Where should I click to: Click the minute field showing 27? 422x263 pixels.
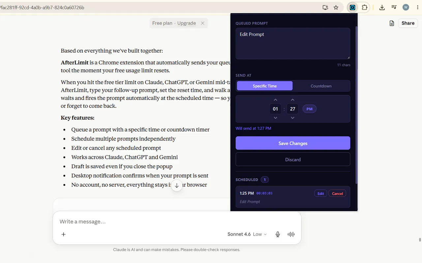click(292, 109)
